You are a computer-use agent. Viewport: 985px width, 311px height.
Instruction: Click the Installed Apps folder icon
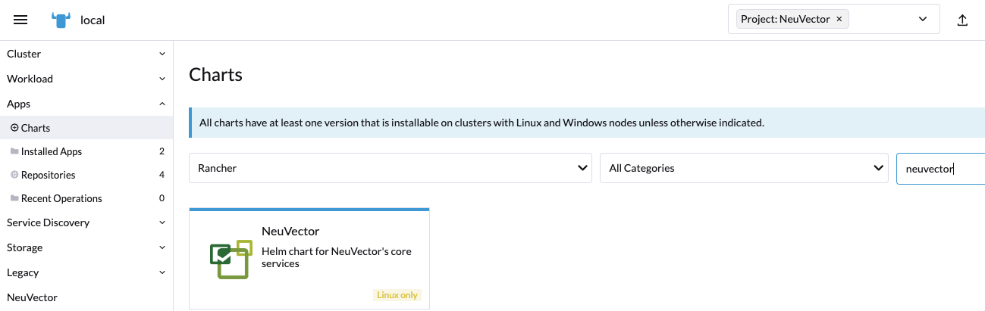pos(14,151)
